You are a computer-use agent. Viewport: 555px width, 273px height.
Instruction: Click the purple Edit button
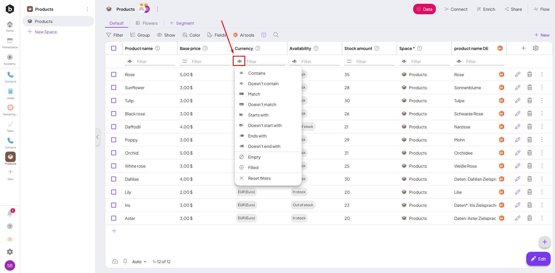point(538,259)
